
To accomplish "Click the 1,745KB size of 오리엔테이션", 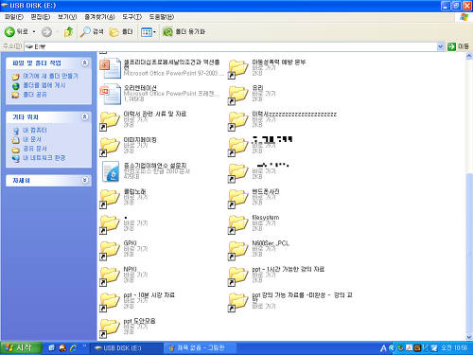I will pos(133,99).
